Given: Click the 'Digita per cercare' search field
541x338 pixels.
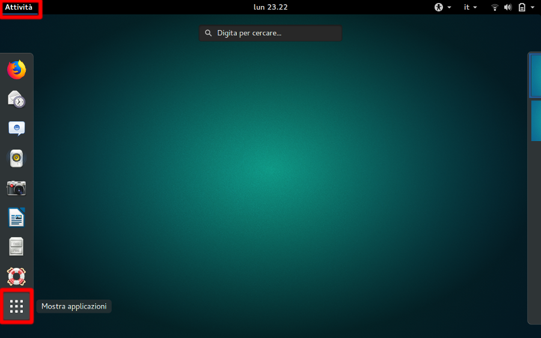Looking at the screenshot, I should 270,33.
